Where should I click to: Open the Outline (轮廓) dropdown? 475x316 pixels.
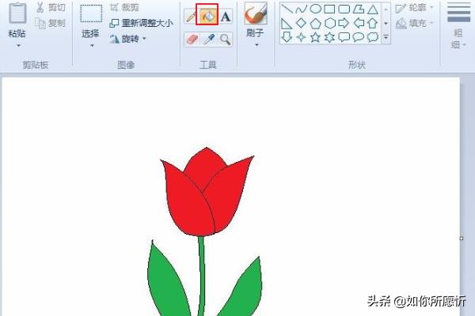[415, 9]
